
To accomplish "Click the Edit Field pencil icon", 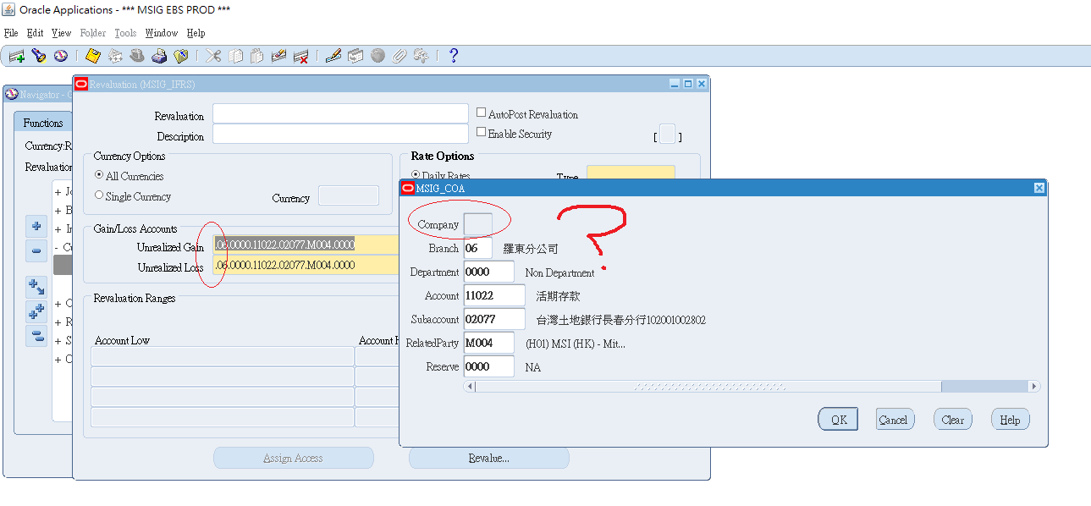I will [x=333, y=56].
